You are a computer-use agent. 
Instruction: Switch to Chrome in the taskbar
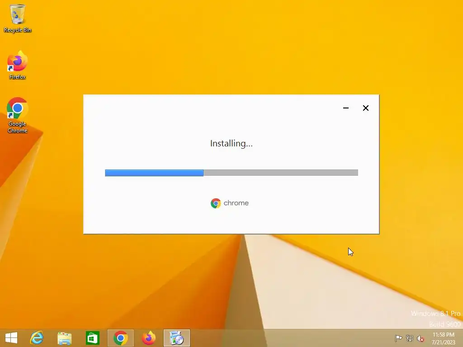click(120, 338)
